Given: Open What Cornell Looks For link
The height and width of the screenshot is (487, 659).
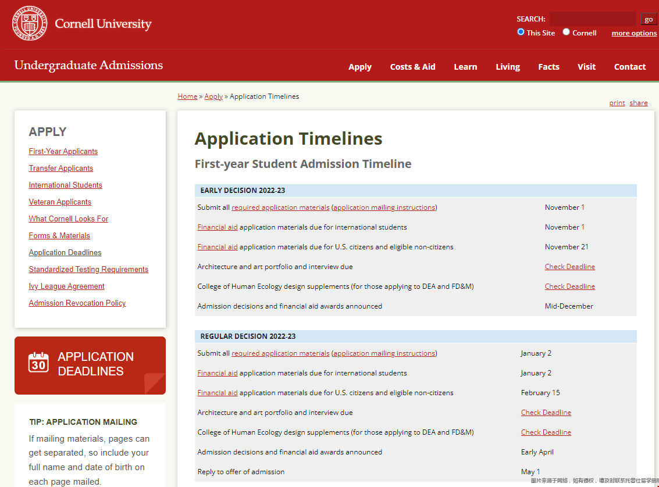Looking at the screenshot, I should 69,219.
